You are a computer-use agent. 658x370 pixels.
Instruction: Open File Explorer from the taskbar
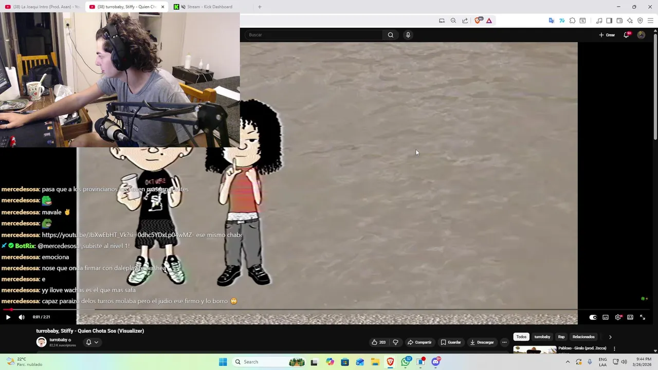pos(375,362)
